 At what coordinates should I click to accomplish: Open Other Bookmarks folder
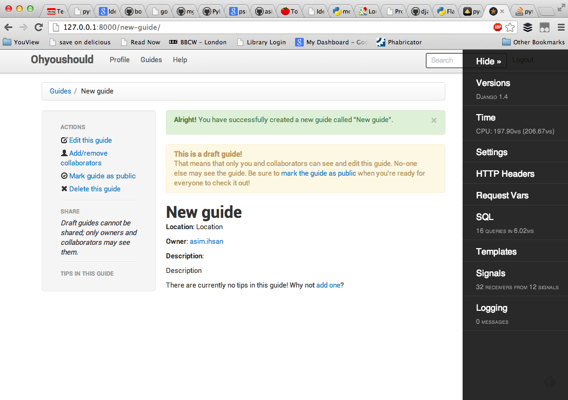533,42
